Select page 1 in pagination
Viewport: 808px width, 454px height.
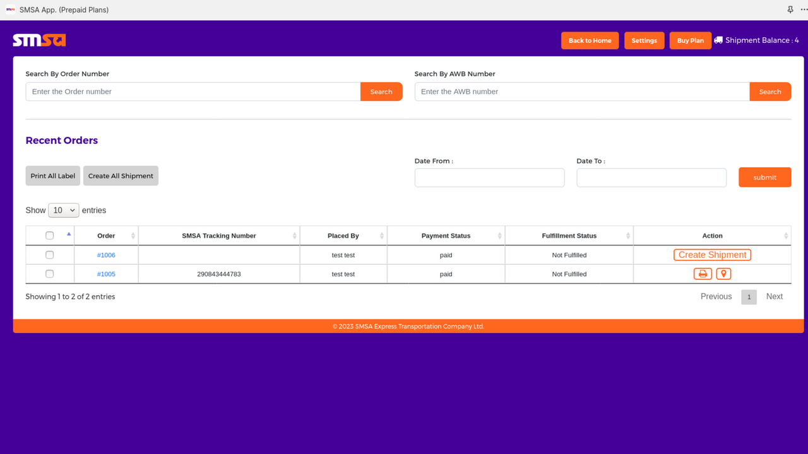(749, 297)
